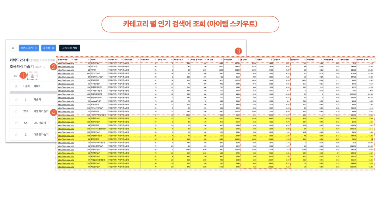The image size is (384, 204).
Task: Click the Excel export icon
Action: tap(32, 76)
